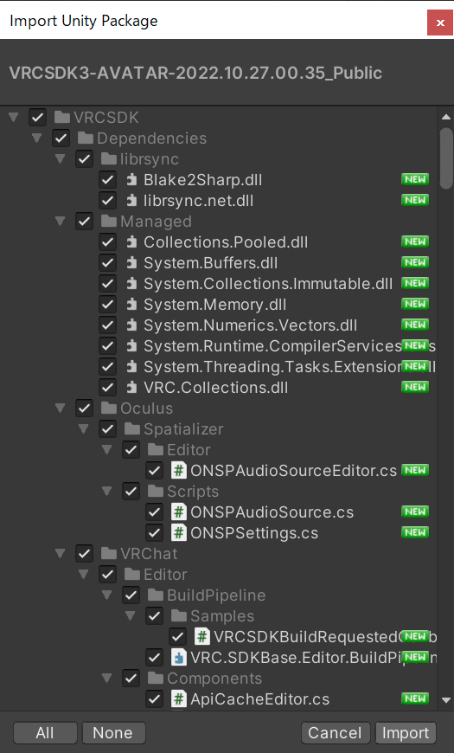This screenshot has height=753, width=454.
Task: Uncheck the Oculus folder checkbox
Action: pos(85,409)
